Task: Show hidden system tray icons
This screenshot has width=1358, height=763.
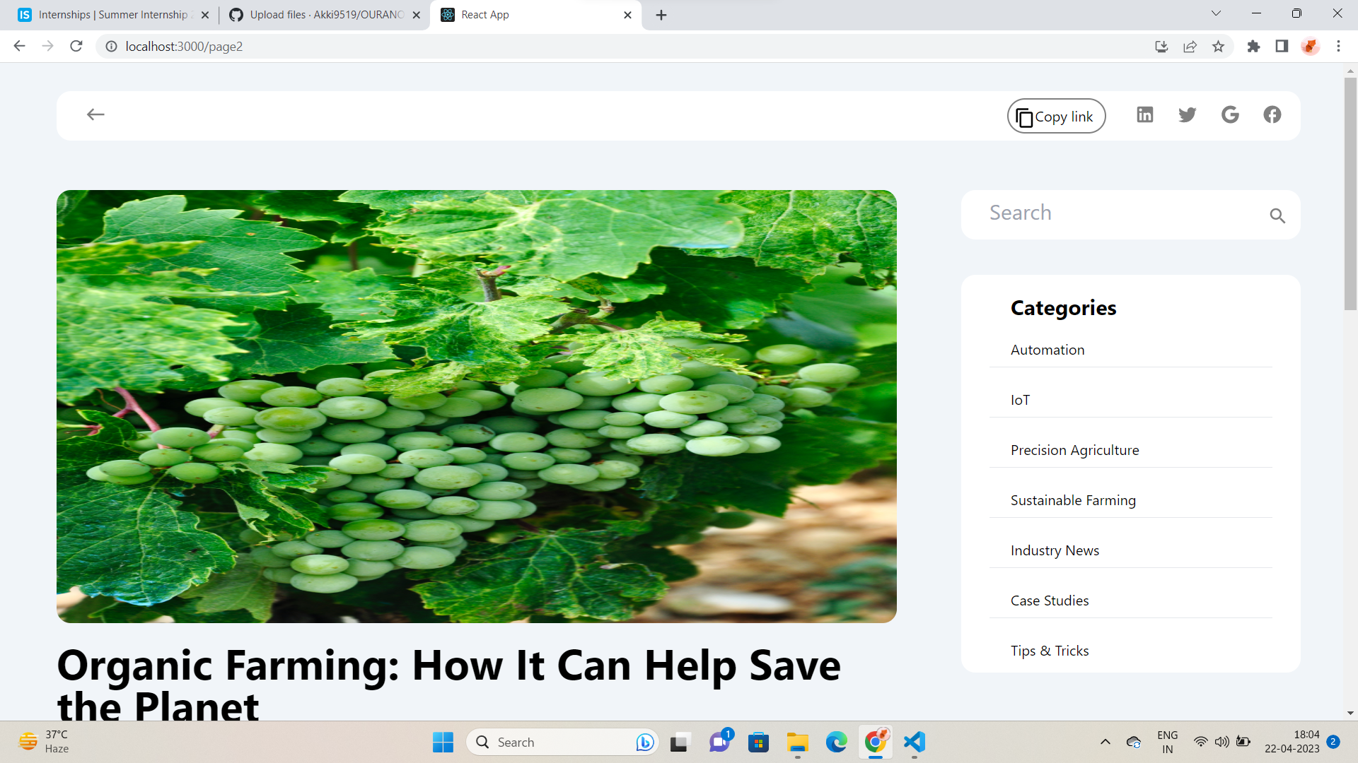Action: [1105, 742]
